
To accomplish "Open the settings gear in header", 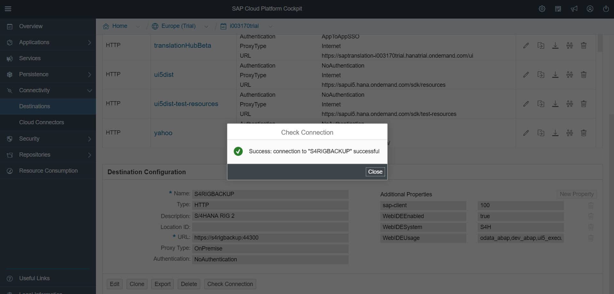I will coord(542,9).
